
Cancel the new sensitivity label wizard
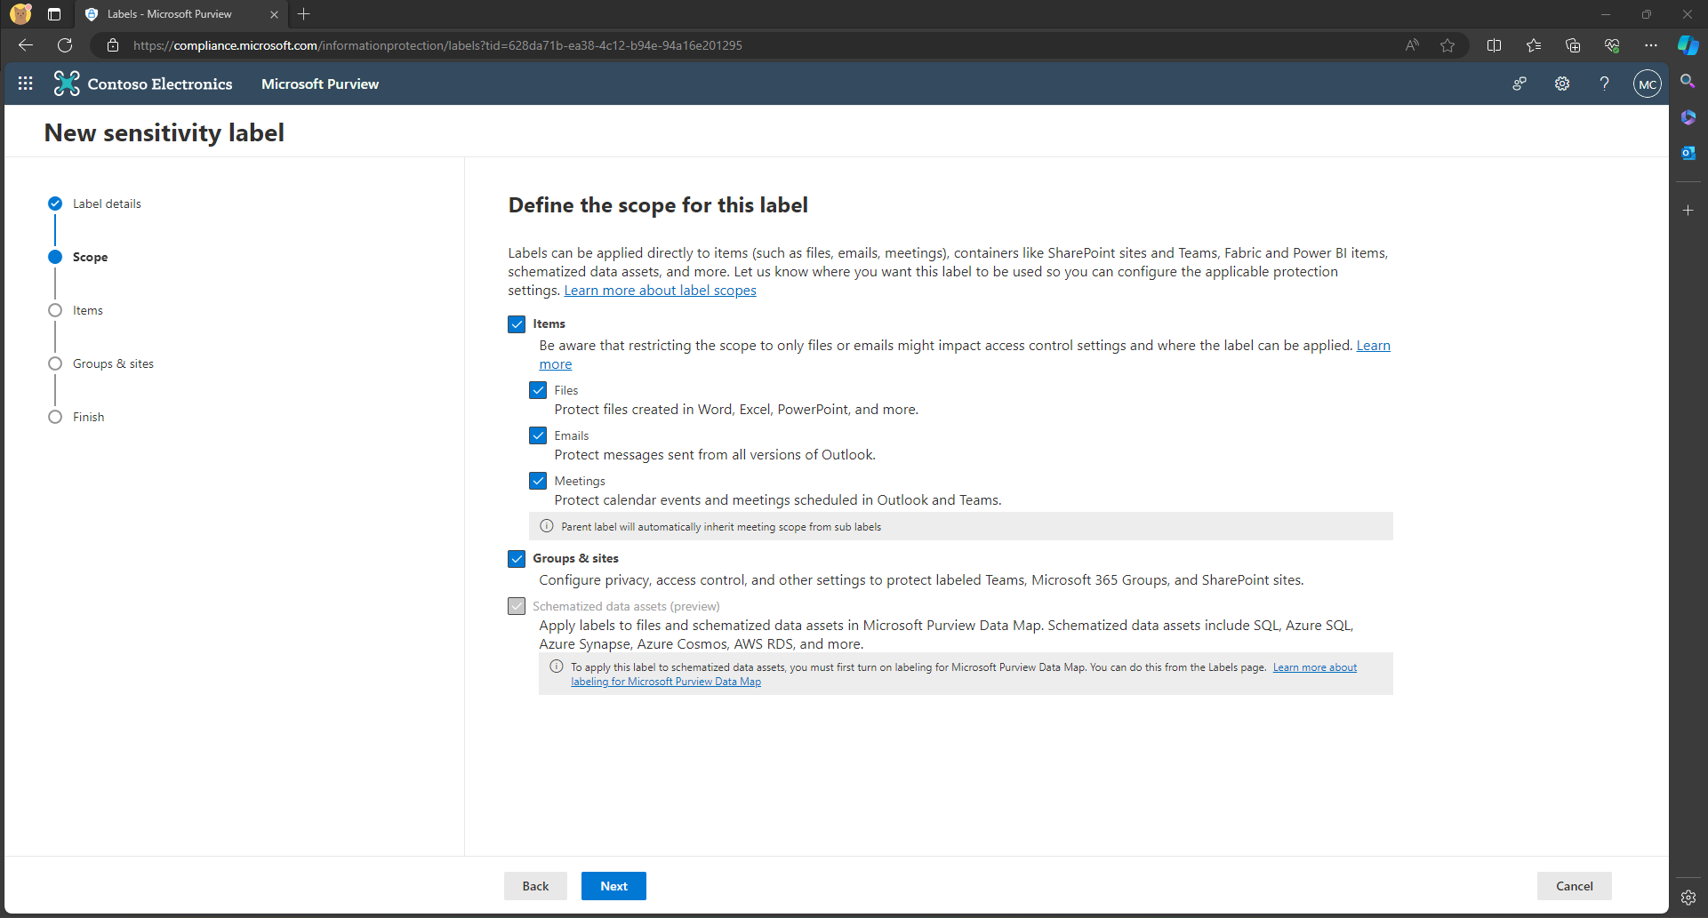click(1574, 886)
